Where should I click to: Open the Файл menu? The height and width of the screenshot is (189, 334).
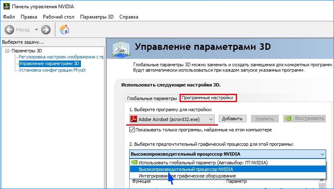(x=9, y=17)
